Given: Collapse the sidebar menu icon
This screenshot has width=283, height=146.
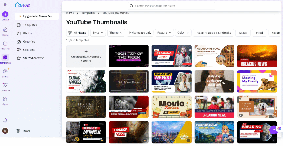Looking at the screenshot, I should (5, 4).
